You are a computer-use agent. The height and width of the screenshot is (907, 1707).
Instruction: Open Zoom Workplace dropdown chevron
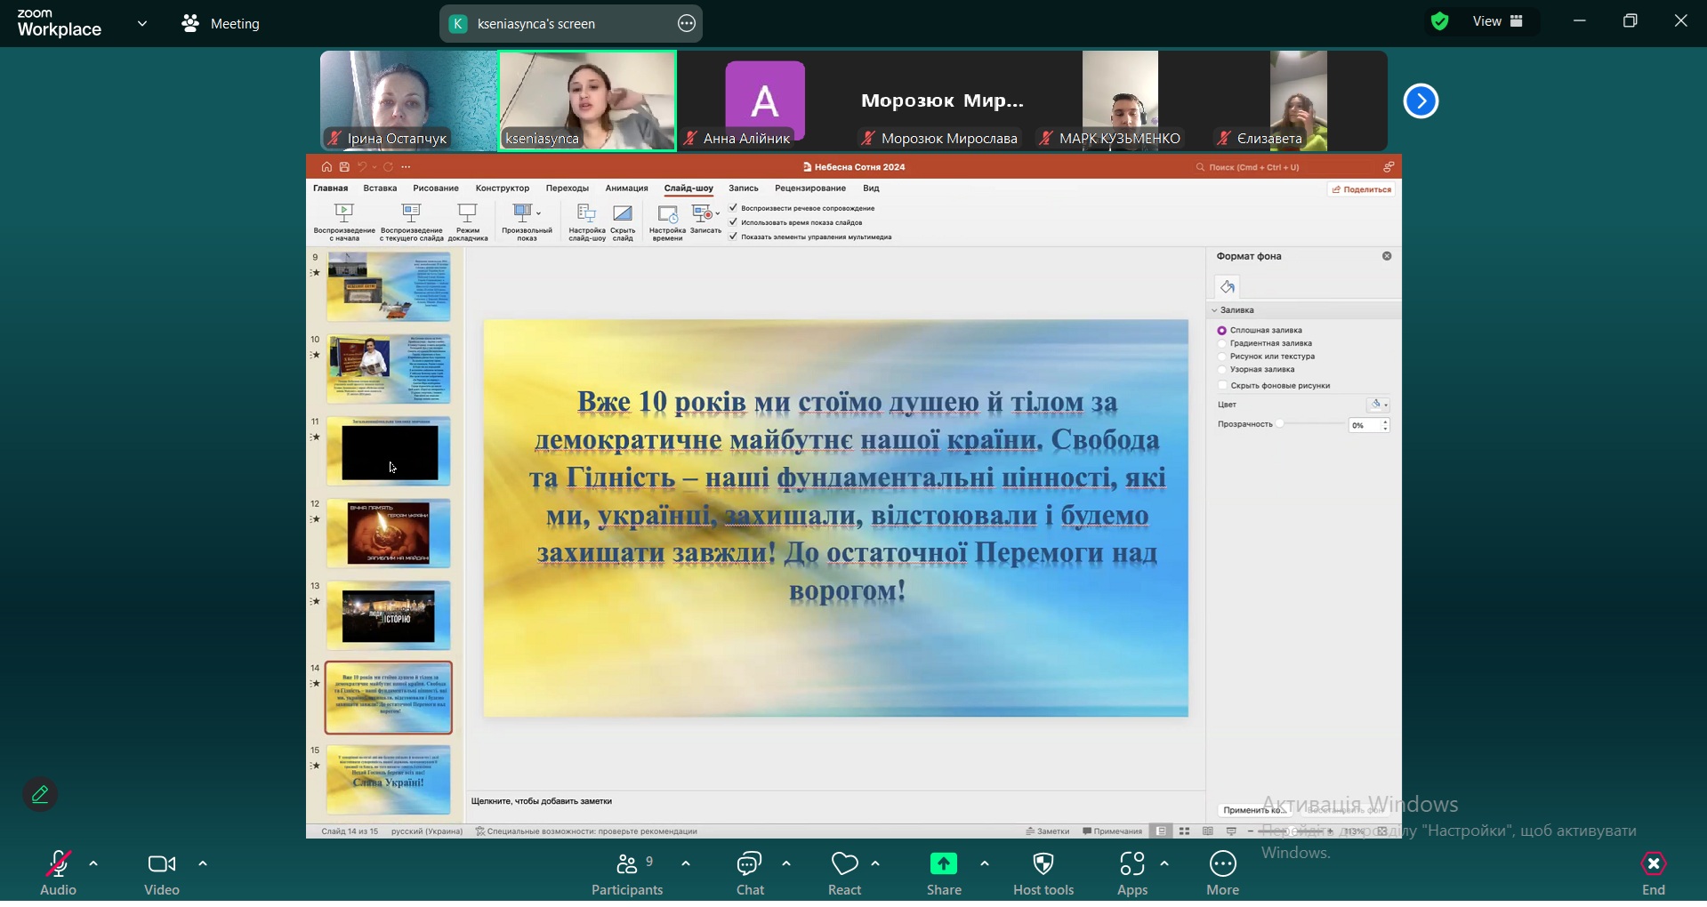point(142,24)
